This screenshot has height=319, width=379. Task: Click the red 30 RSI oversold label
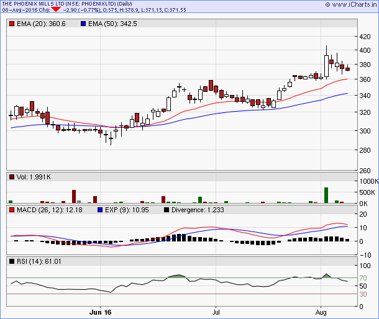(x=363, y=294)
